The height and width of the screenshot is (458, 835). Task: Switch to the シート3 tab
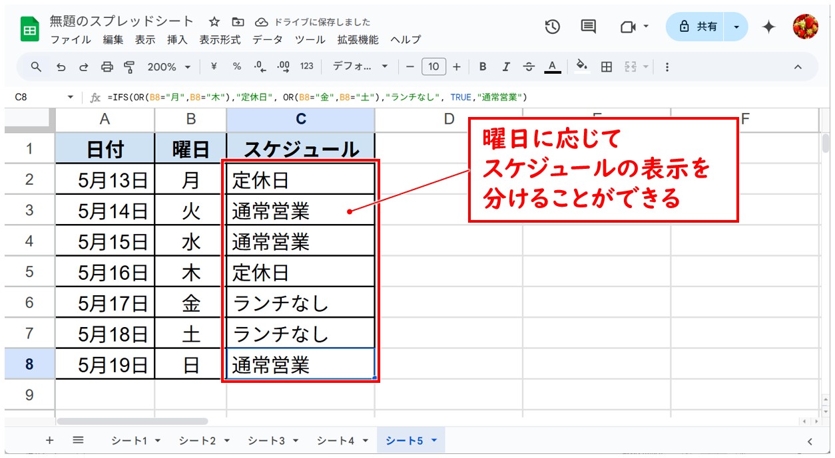[266, 440]
